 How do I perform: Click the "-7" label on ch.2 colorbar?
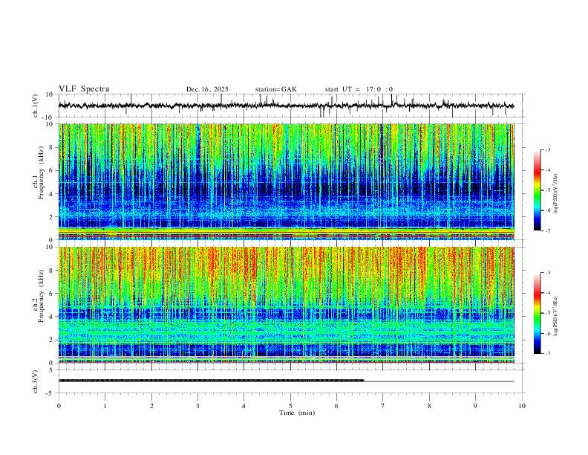tap(547, 353)
